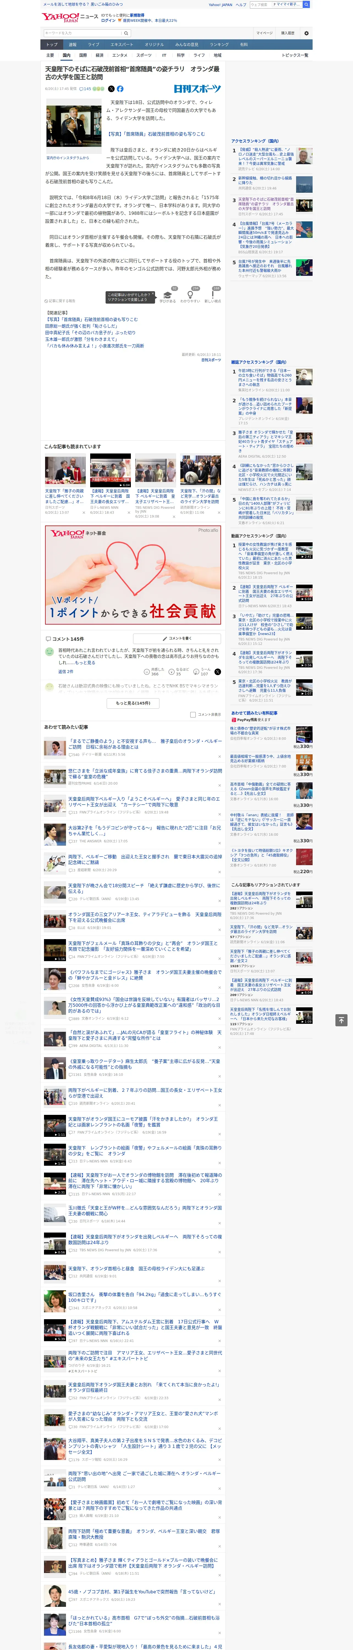Click the なるほど reaction on first comment
Screen dimensions: 353x1650
[x=178, y=671]
